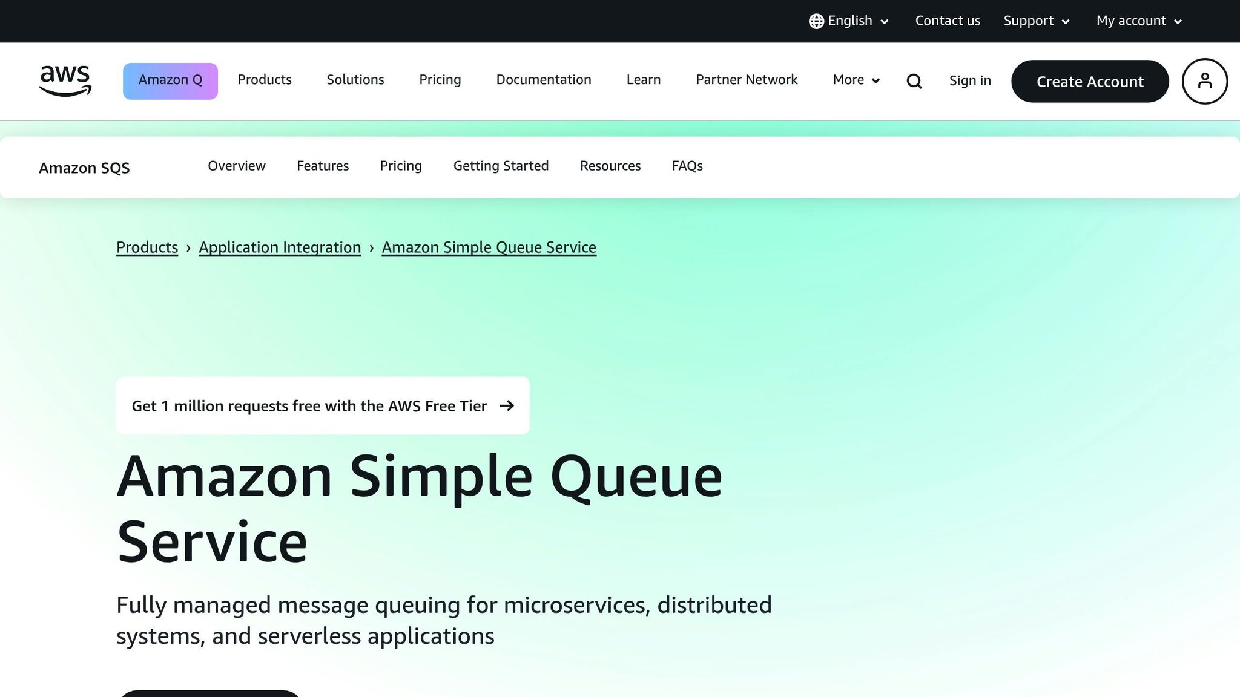The image size is (1240, 697).
Task: Click the user profile avatar icon
Action: click(1205, 81)
